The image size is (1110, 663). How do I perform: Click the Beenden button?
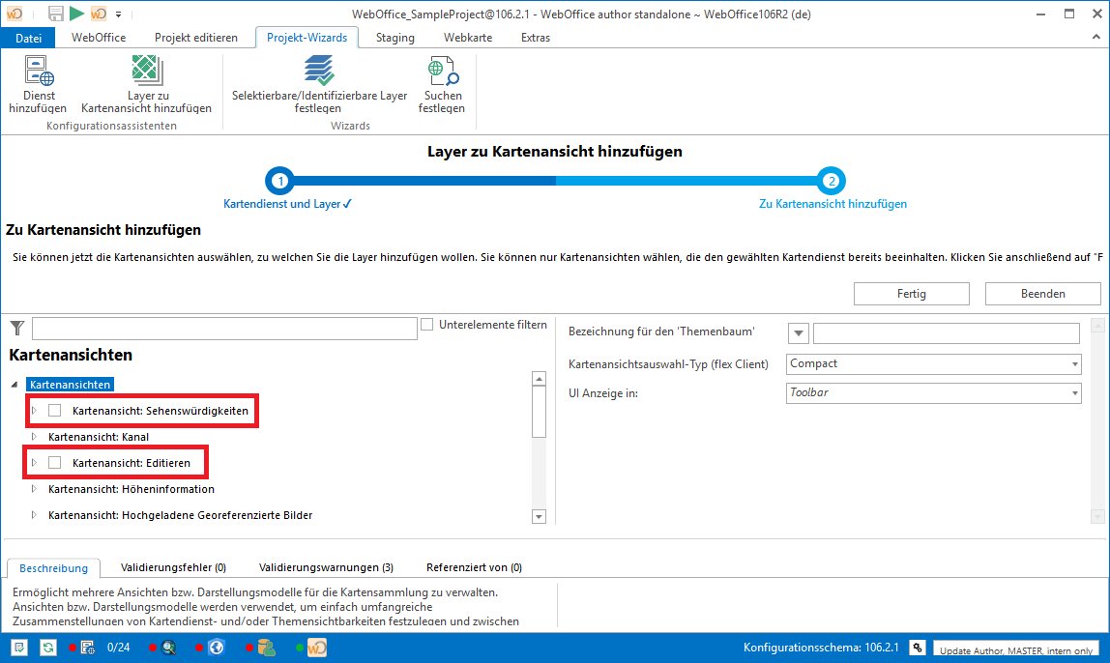coord(1042,294)
